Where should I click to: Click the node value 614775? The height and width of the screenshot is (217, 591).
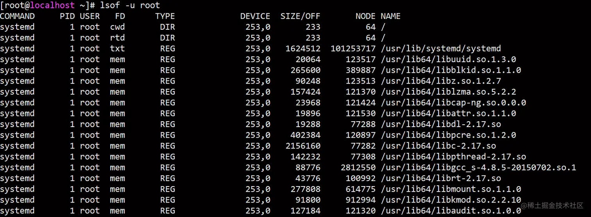click(360, 189)
